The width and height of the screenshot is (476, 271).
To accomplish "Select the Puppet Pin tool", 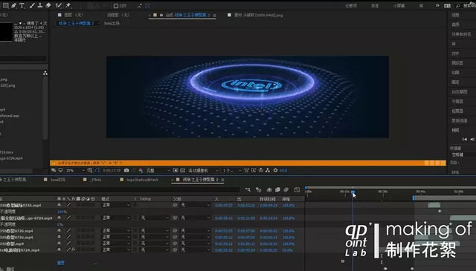I will tap(68, 5).
